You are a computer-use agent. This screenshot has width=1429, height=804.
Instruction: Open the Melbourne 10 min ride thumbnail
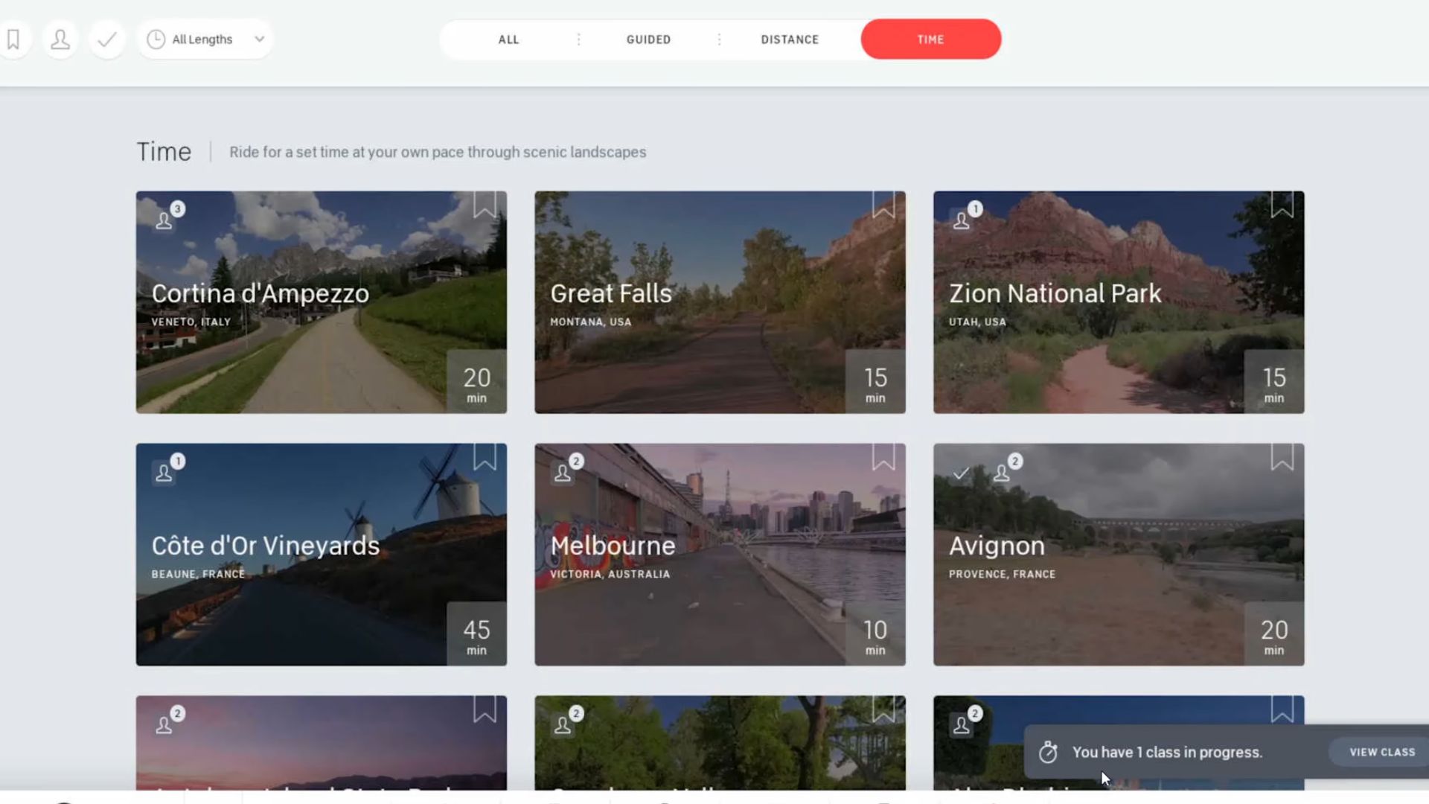point(720,555)
